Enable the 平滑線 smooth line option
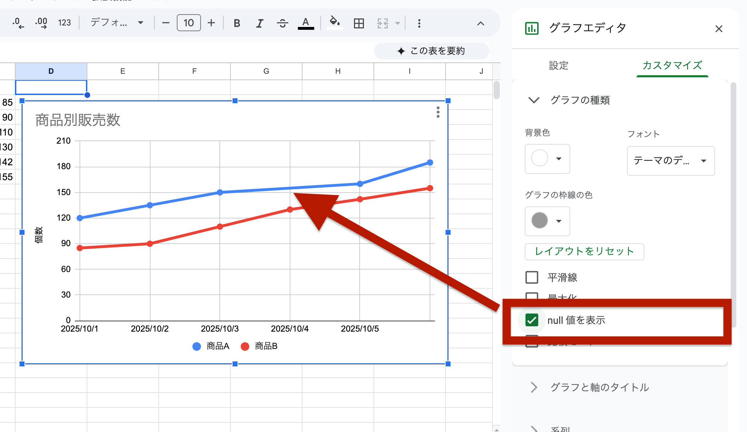747x432 pixels. click(531, 277)
